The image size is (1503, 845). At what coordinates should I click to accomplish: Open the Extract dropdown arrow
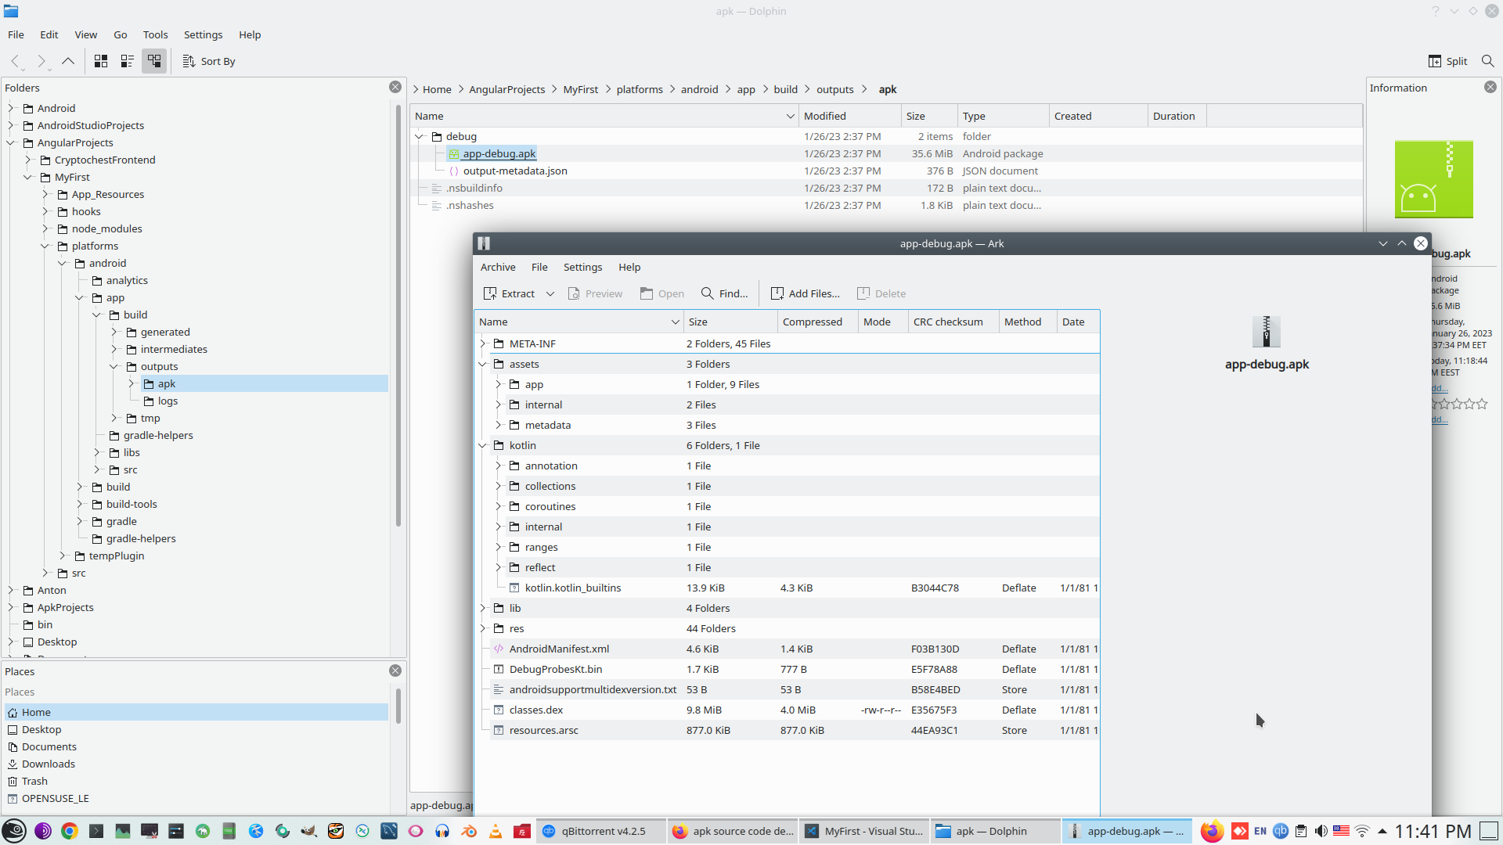click(x=550, y=293)
